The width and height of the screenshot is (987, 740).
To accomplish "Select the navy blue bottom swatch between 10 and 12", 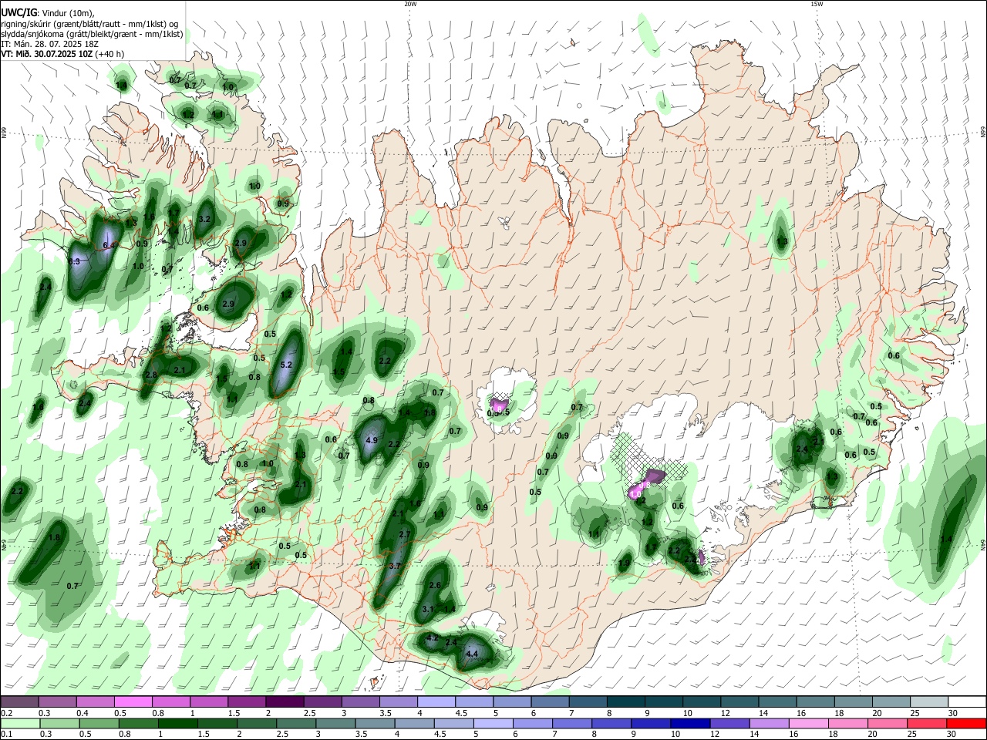I will [690, 723].
